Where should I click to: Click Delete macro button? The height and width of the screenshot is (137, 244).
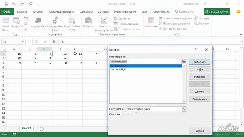tap(200, 92)
